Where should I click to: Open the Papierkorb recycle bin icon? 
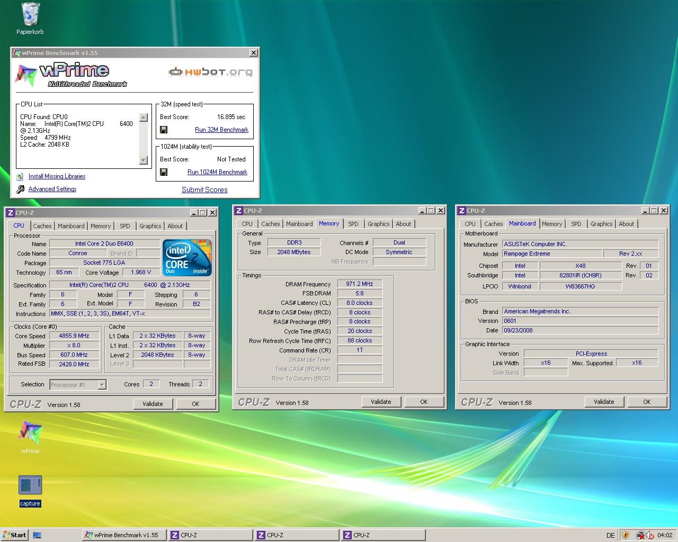[x=30, y=14]
